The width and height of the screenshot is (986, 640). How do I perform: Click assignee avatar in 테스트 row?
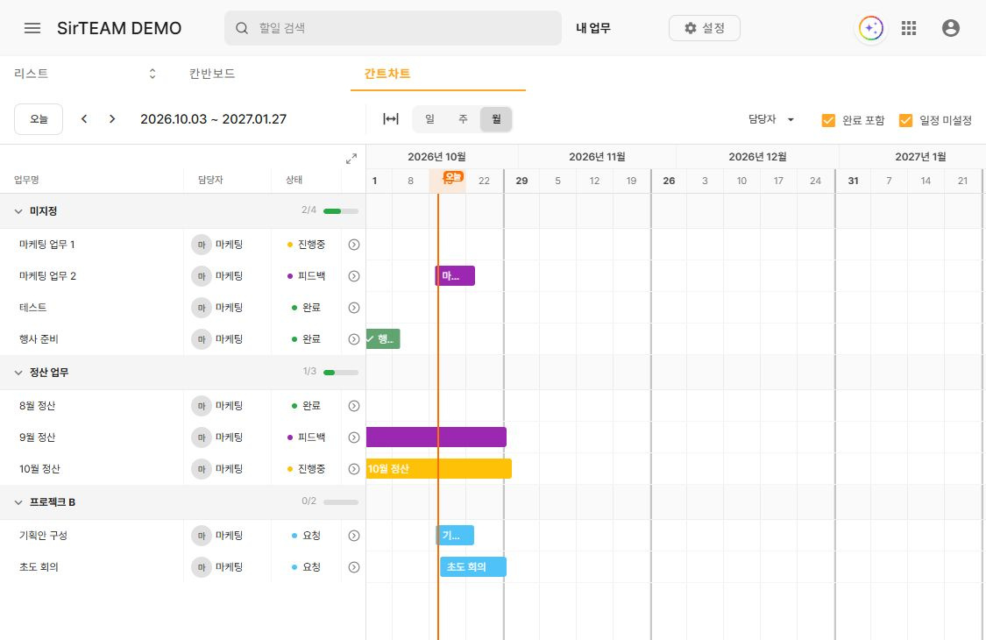coord(202,308)
